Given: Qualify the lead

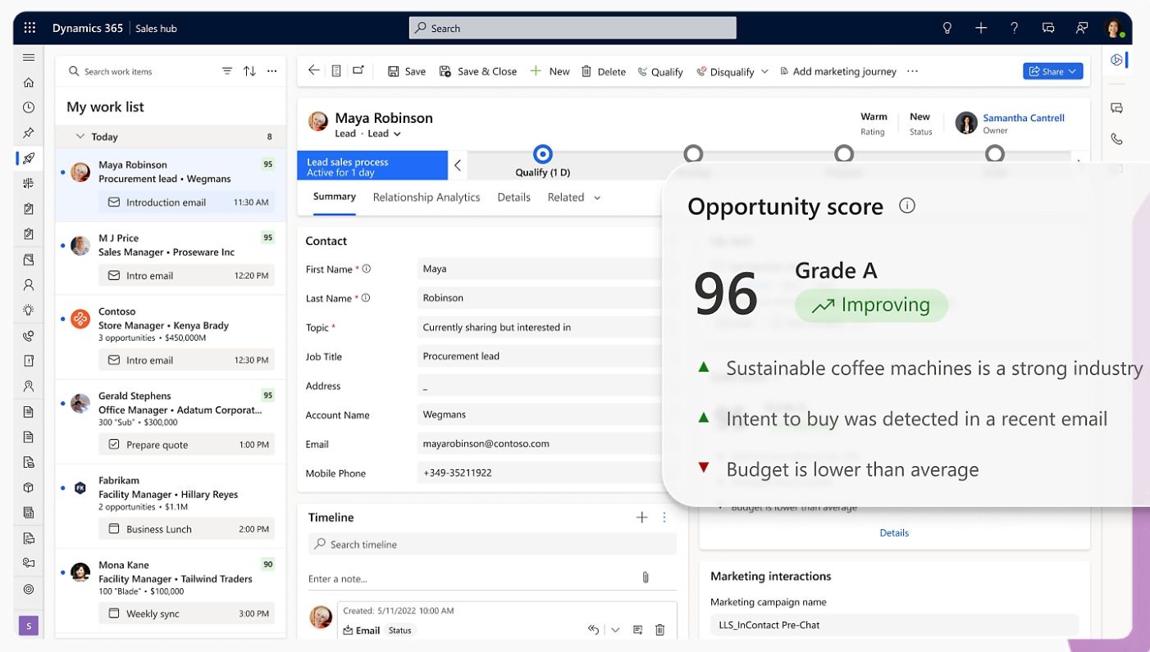Looking at the screenshot, I should tap(660, 71).
